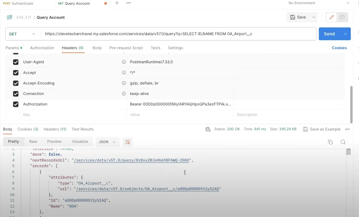Open the blue Cookies link
359x217 pixels.
coord(339,48)
